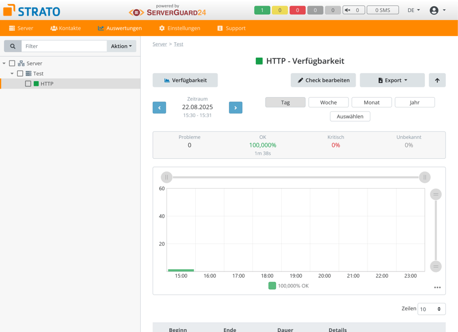Select the HTTP check checkbox
The height and width of the screenshot is (332, 458).
point(28,84)
